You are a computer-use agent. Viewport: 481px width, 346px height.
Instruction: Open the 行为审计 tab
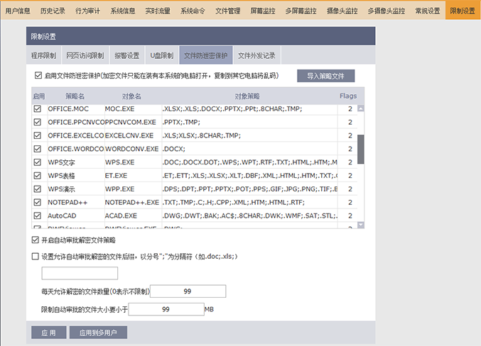click(87, 11)
